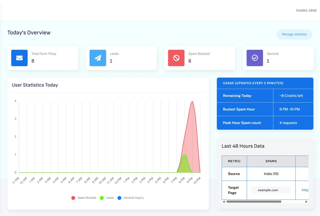Click the 12 PM x-axis label

(x=119, y=180)
